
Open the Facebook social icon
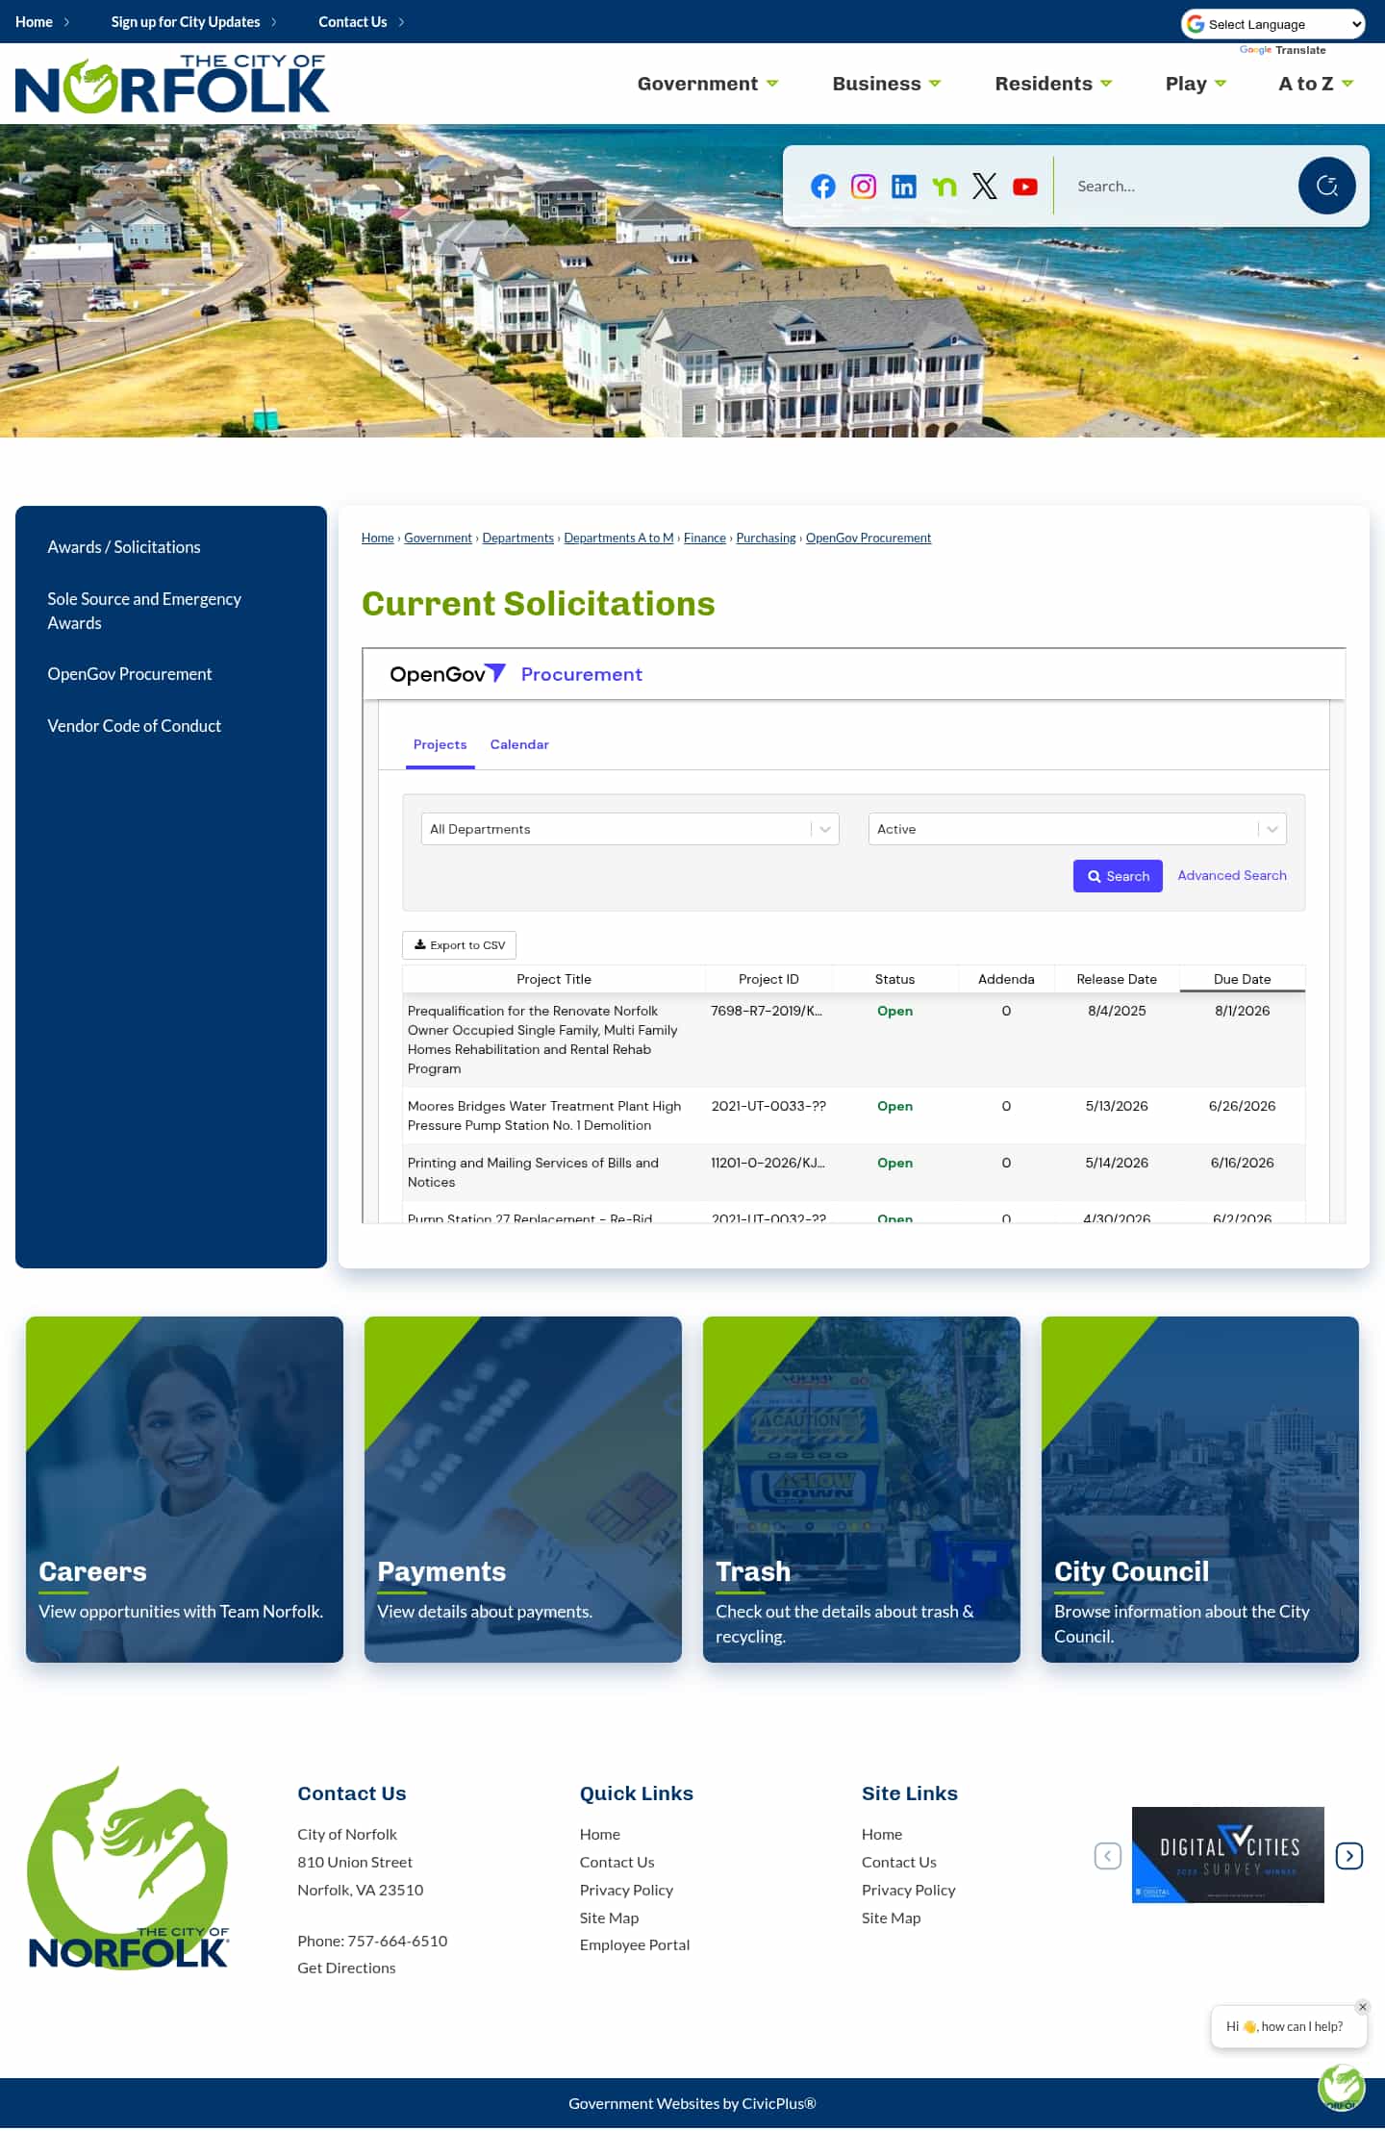click(823, 187)
